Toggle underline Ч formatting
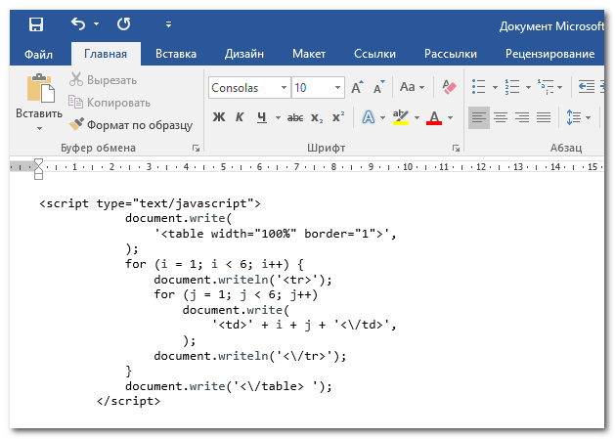 [262, 117]
